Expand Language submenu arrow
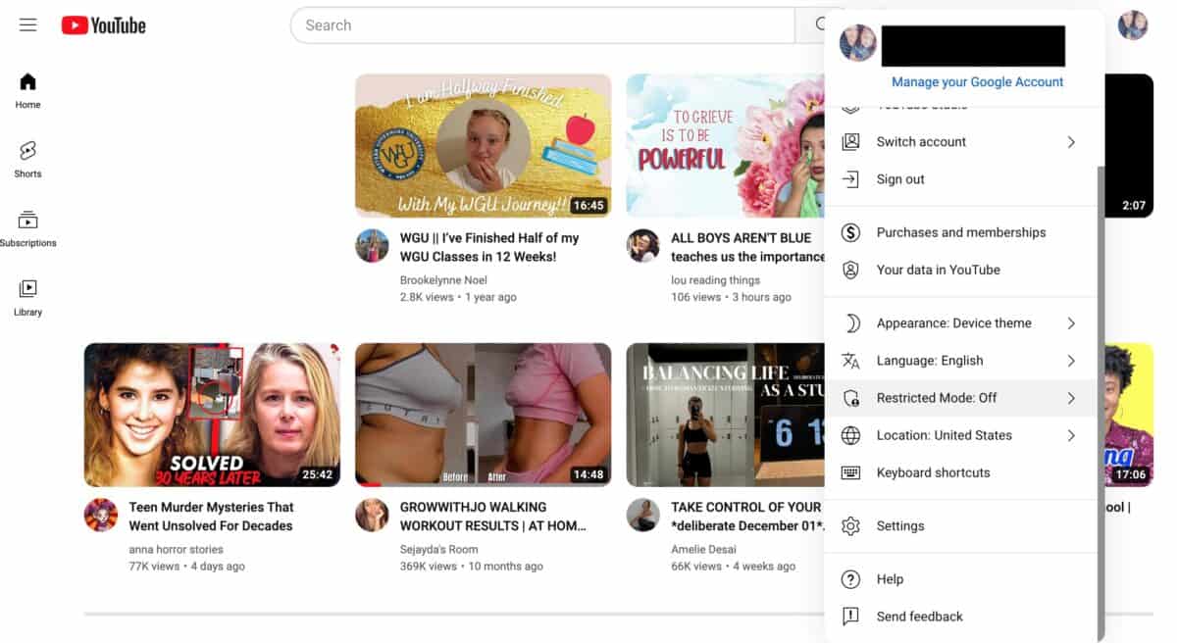Image resolution: width=1177 pixels, height=643 pixels. coord(1071,361)
